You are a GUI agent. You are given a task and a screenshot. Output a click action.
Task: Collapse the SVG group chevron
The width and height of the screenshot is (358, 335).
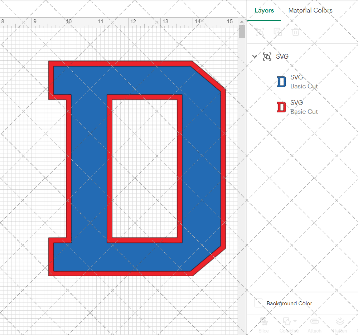[x=254, y=56]
